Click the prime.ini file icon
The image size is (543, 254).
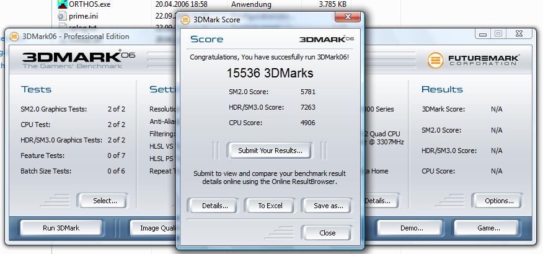coord(63,16)
